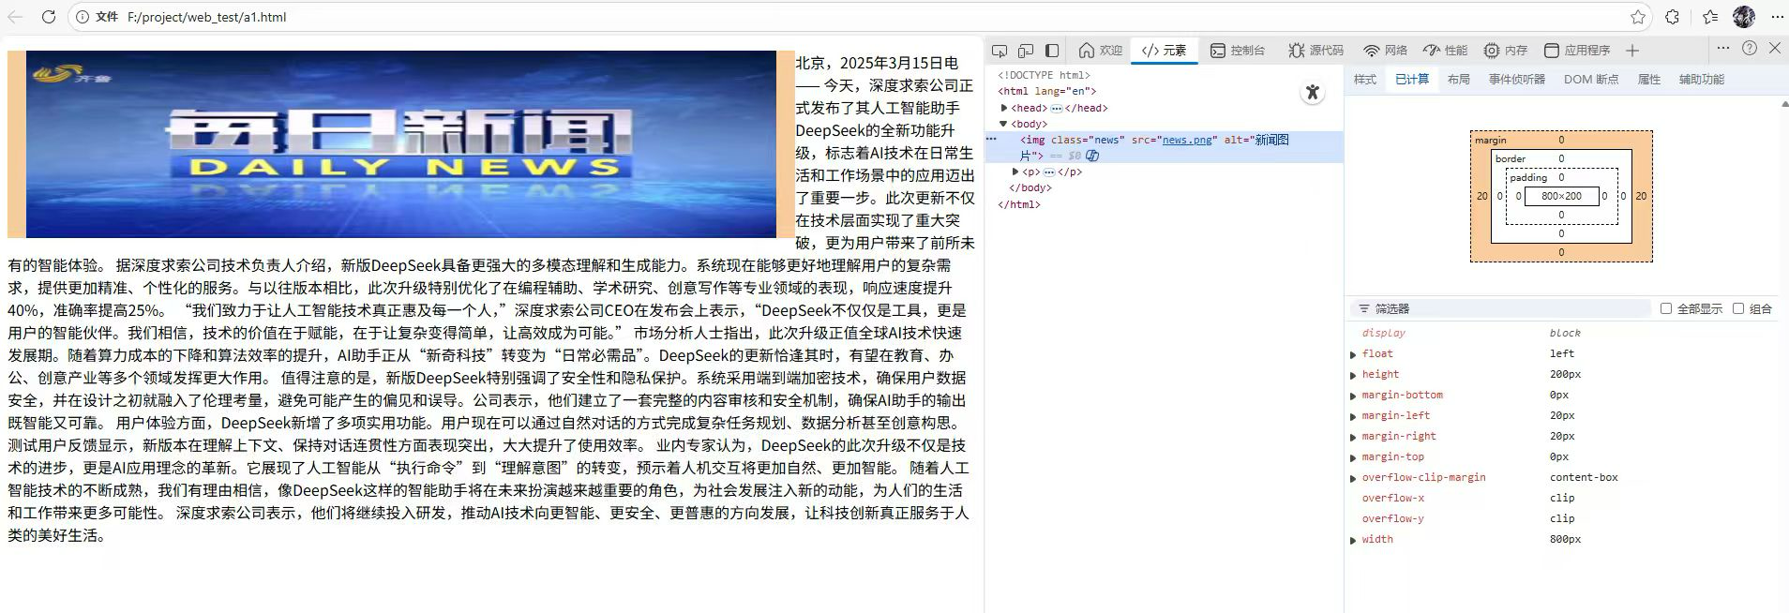The height and width of the screenshot is (613, 1789).
Task: Open the DevTools help question icon
Action: coord(1750,48)
